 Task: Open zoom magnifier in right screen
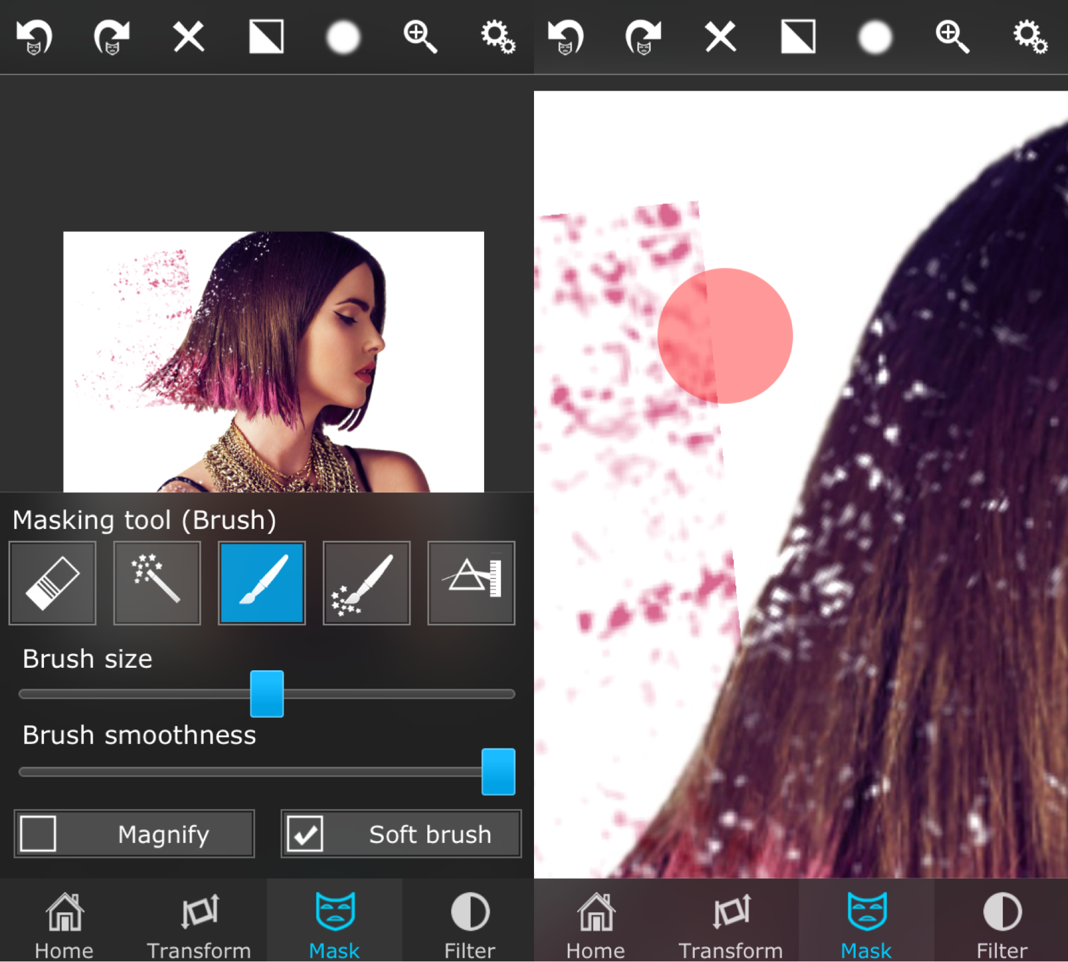pyautogui.click(x=952, y=37)
